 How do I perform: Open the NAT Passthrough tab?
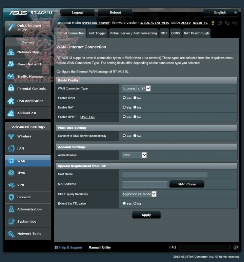tap(196, 33)
